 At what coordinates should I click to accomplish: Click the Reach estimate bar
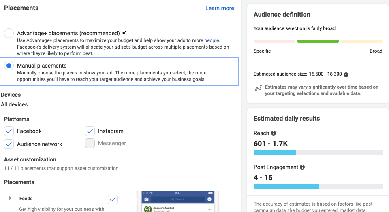(x=318, y=153)
